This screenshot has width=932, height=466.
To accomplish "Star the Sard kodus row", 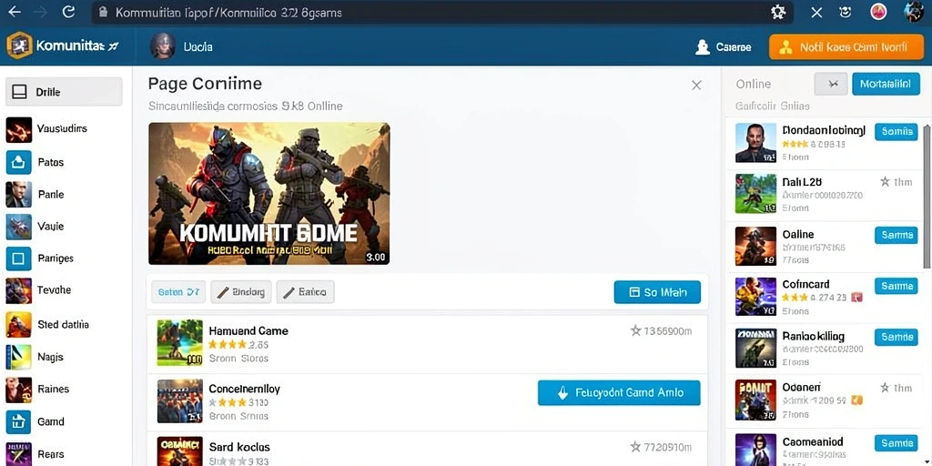I will 635,446.
